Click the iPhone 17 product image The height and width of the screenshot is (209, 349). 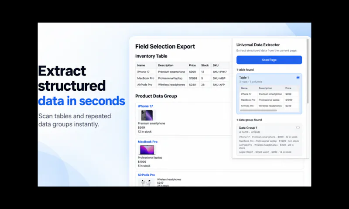147,115
